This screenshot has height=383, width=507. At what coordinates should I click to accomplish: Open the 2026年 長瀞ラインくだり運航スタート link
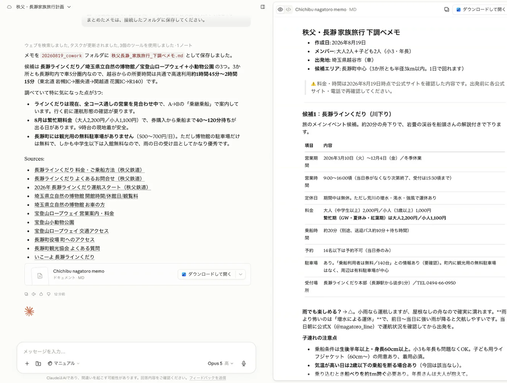(92, 187)
